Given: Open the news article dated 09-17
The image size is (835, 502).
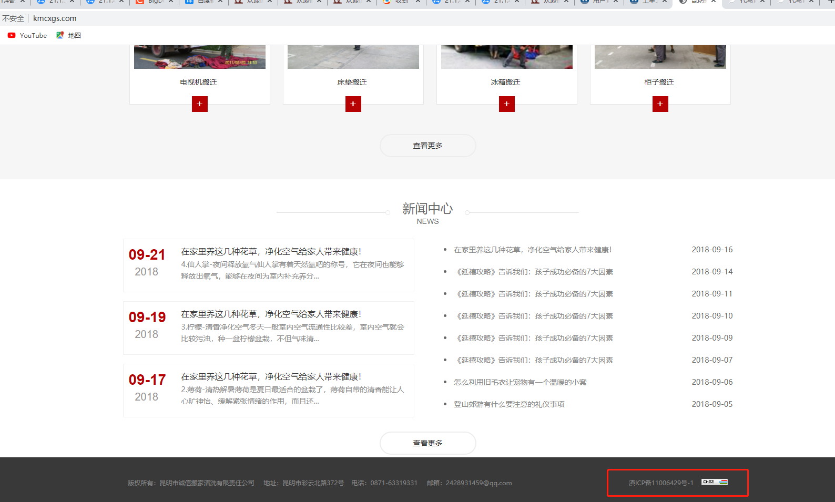Looking at the screenshot, I should (271, 377).
